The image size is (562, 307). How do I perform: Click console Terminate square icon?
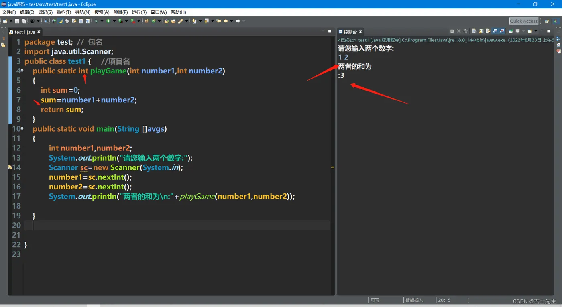pos(452,31)
